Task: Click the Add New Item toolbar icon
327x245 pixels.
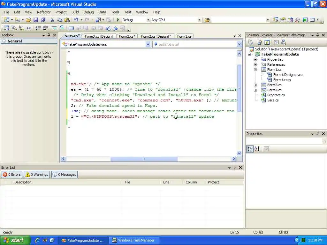Action: 18,20
